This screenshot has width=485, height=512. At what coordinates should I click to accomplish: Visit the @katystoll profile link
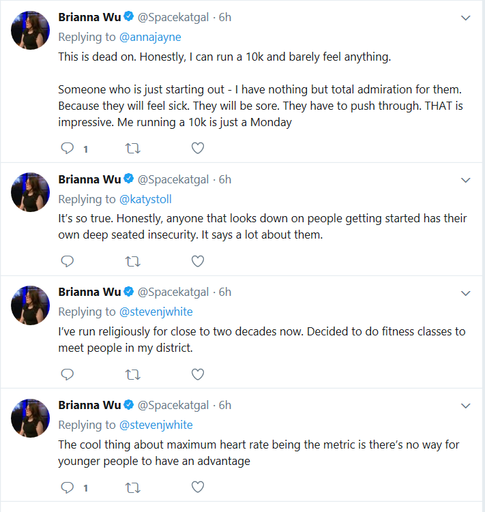tap(145, 199)
